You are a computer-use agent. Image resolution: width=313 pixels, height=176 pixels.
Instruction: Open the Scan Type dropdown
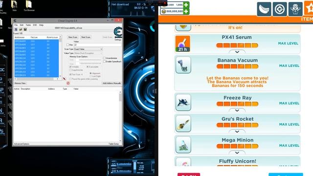[89, 49]
